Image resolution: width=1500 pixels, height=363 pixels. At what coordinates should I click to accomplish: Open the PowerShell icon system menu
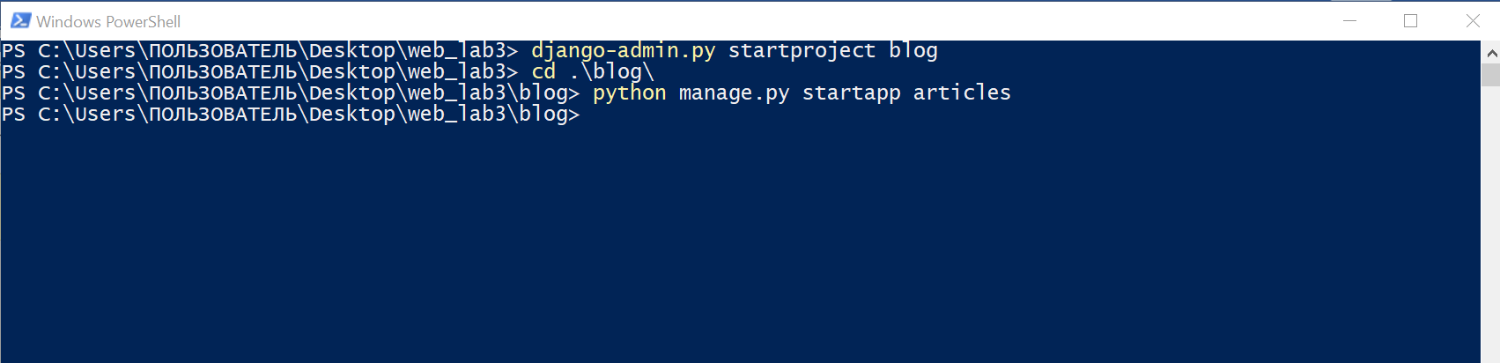tap(20, 20)
